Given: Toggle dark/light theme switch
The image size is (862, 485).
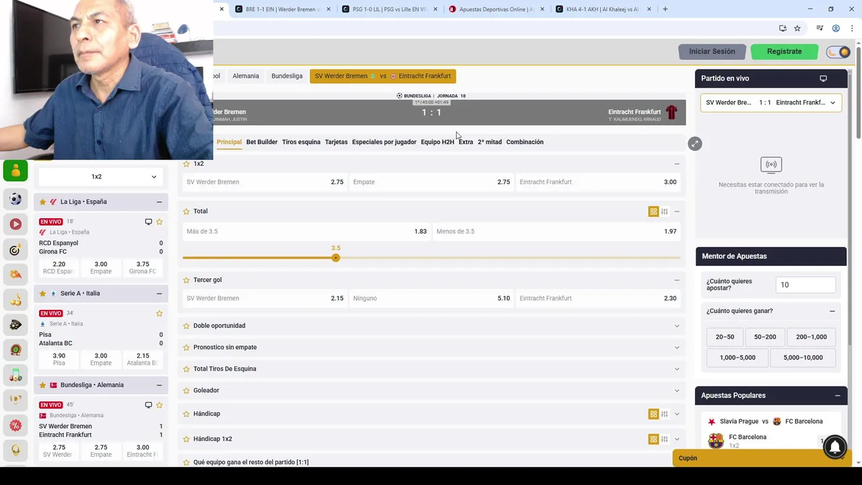Looking at the screenshot, I should pos(838,52).
